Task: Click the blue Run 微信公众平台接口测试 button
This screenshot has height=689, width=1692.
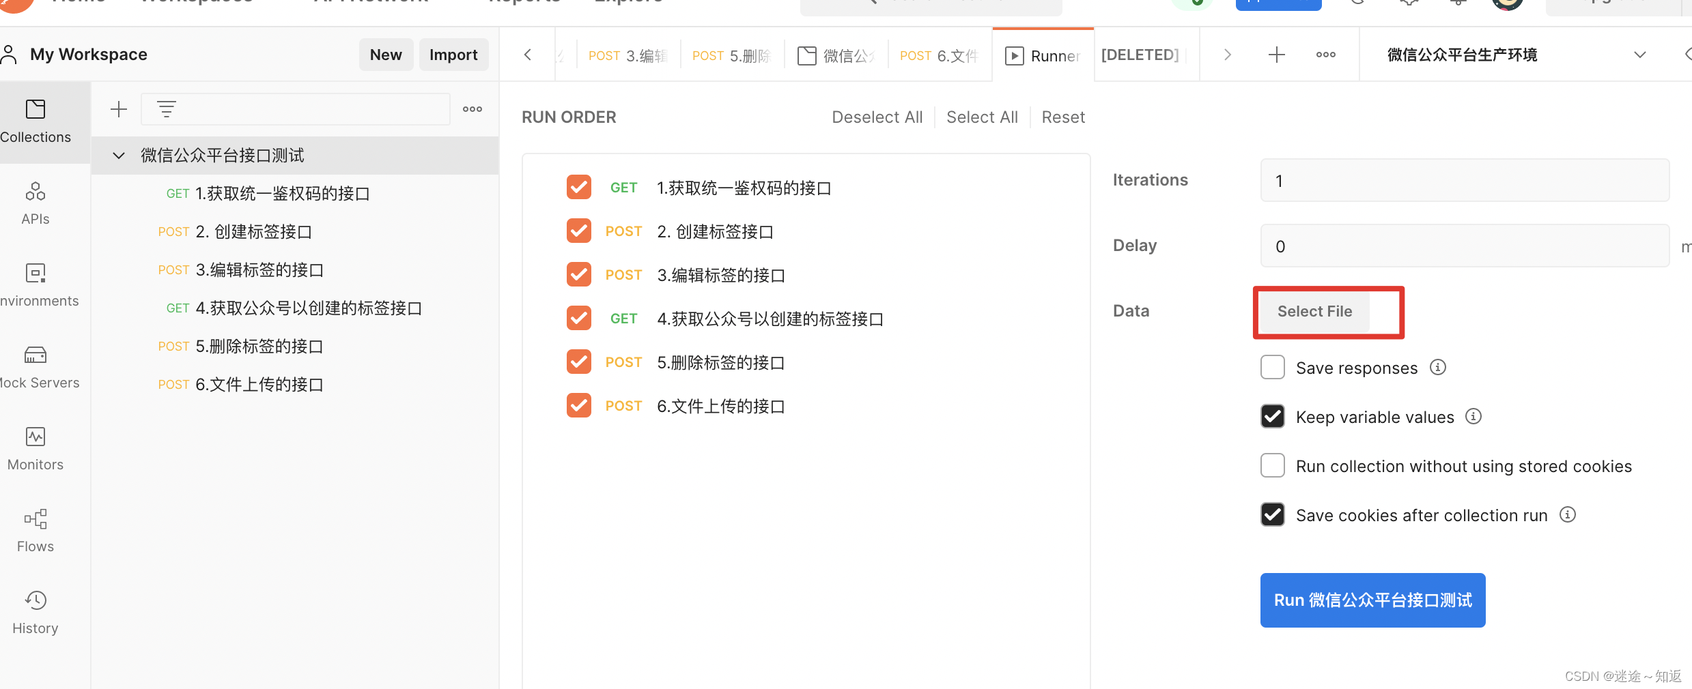Action: point(1372,600)
